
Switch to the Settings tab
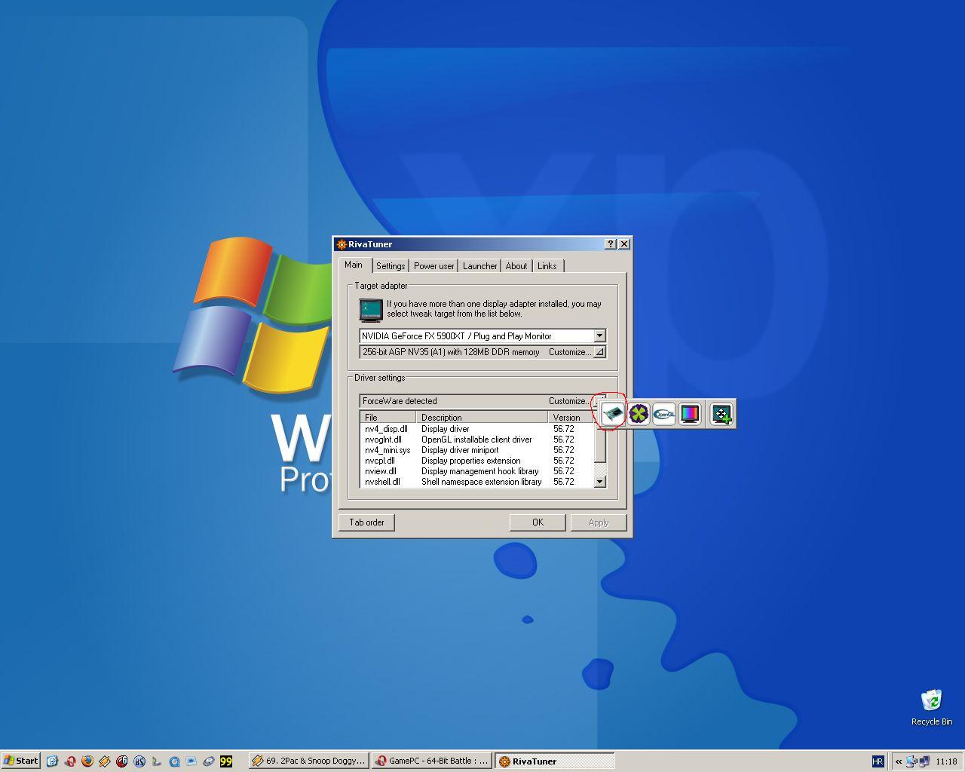coord(391,266)
